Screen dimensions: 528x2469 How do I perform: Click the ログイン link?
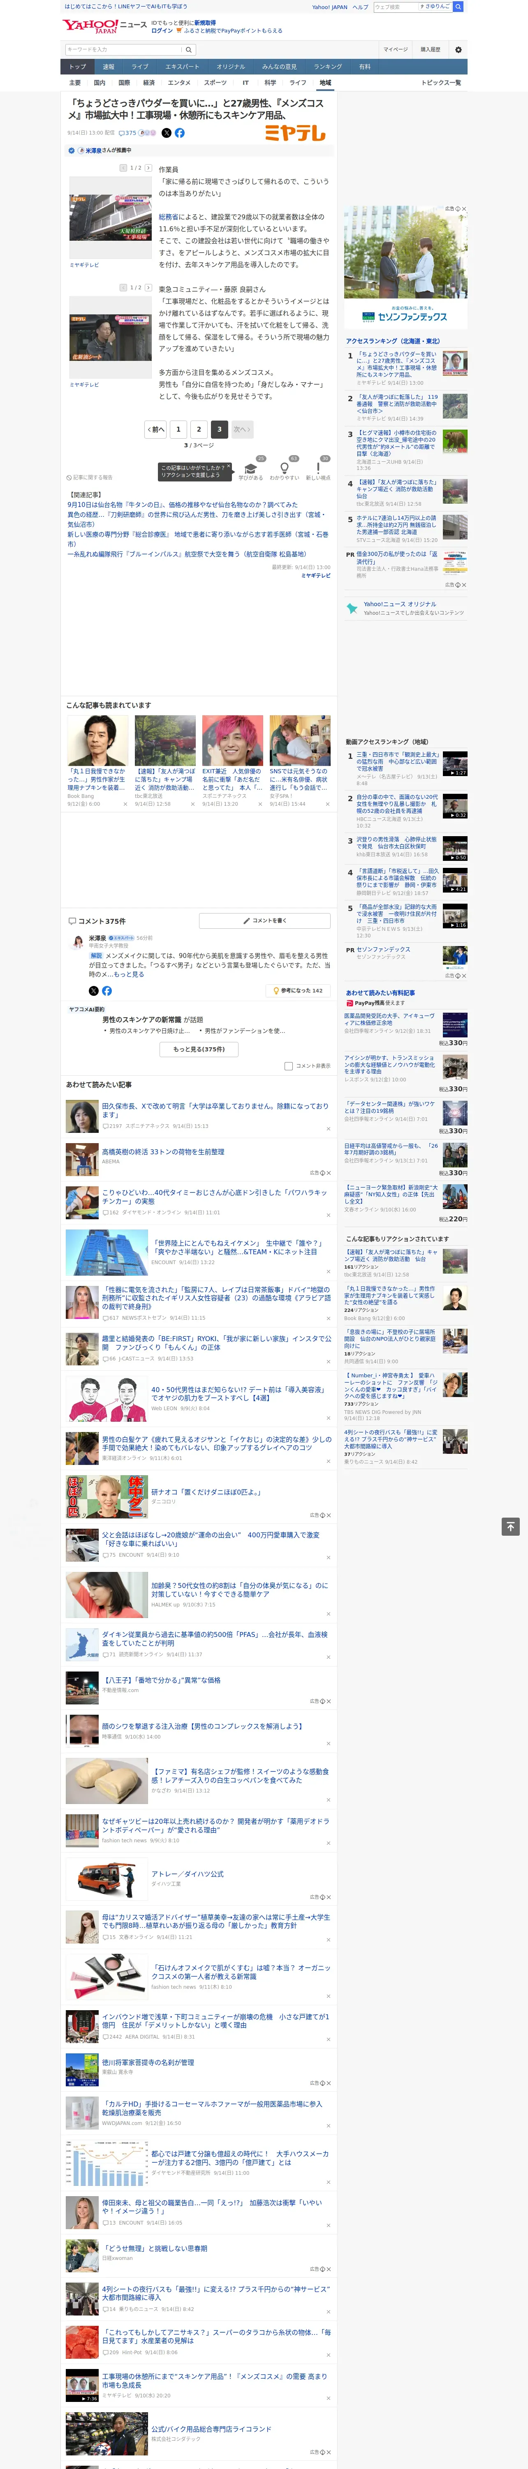click(x=162, y=31)
